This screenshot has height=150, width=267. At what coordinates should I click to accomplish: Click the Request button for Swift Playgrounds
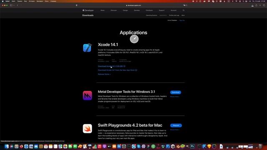tap(176, 125)
